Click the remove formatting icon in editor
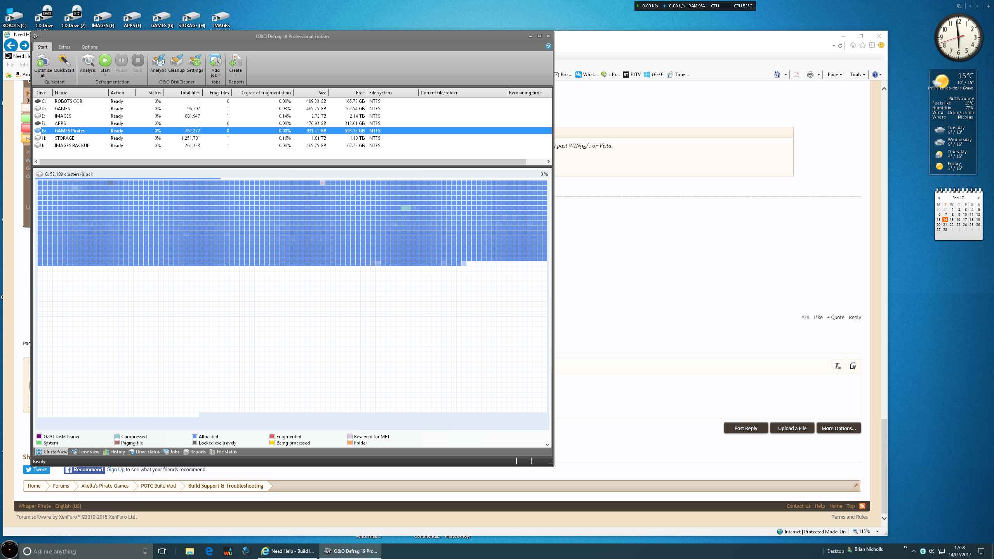Viewport: 994px width, 559px height. (838, 366)
